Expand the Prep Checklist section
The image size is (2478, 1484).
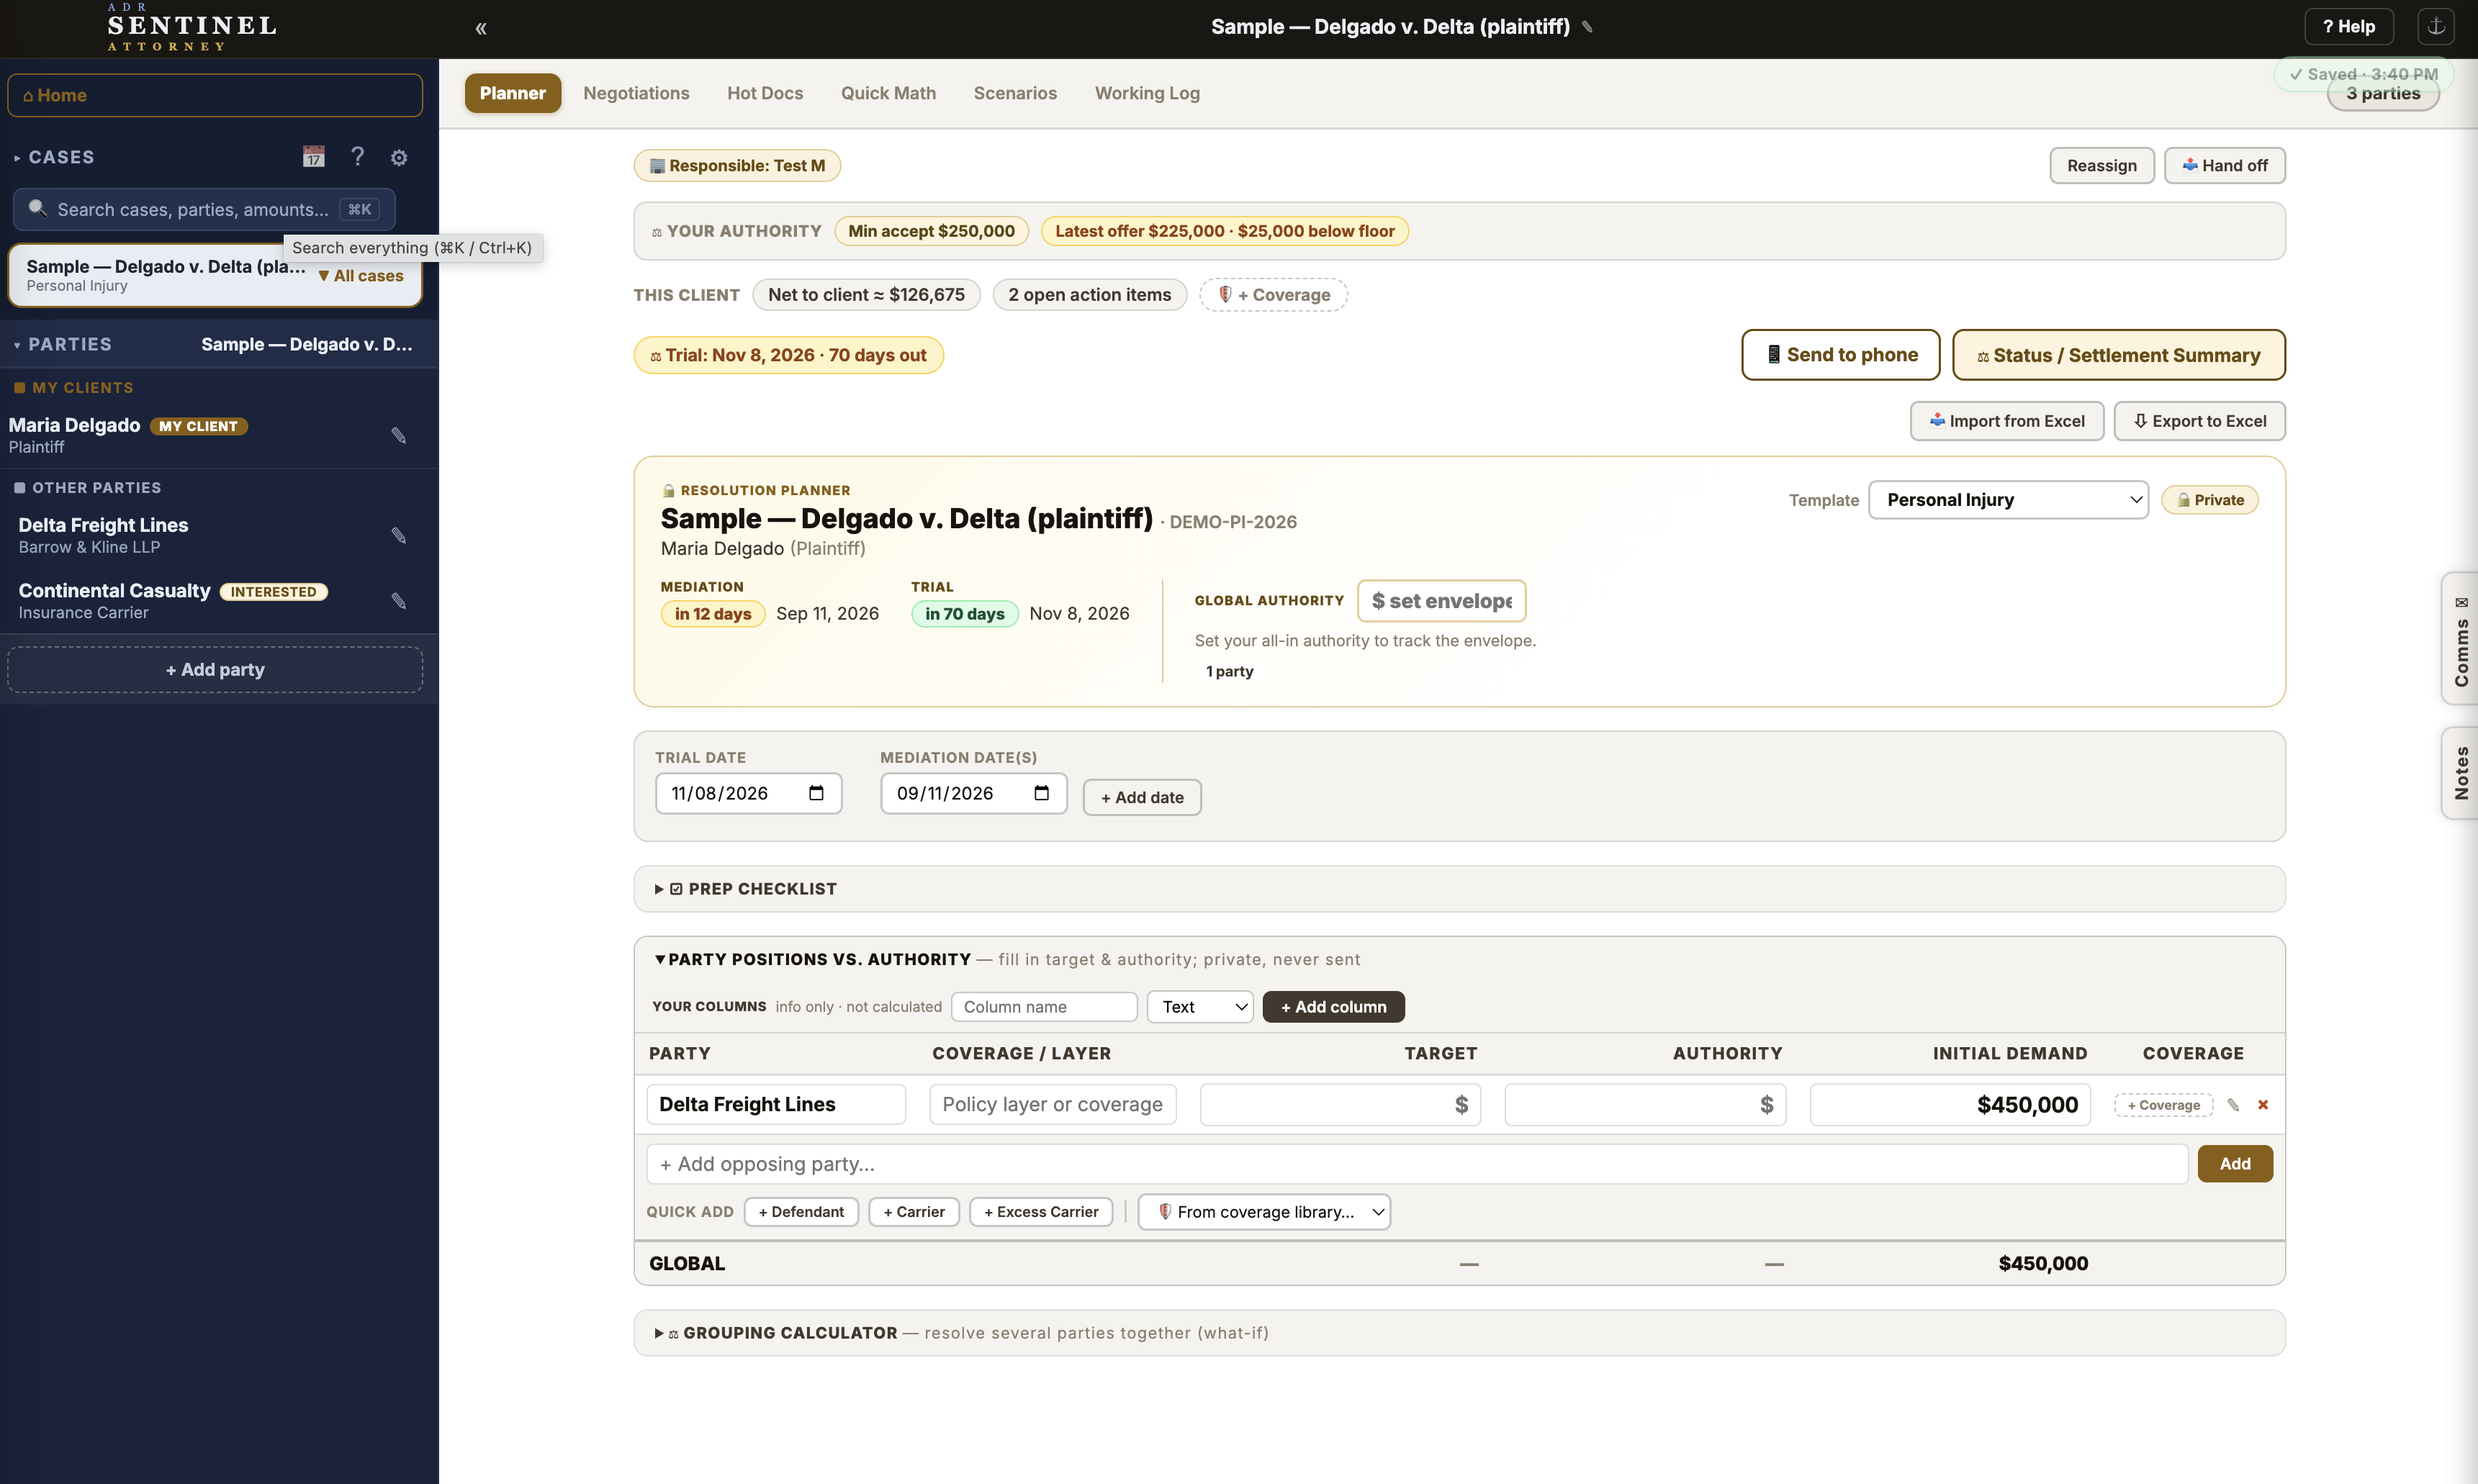pos(1459,889)
